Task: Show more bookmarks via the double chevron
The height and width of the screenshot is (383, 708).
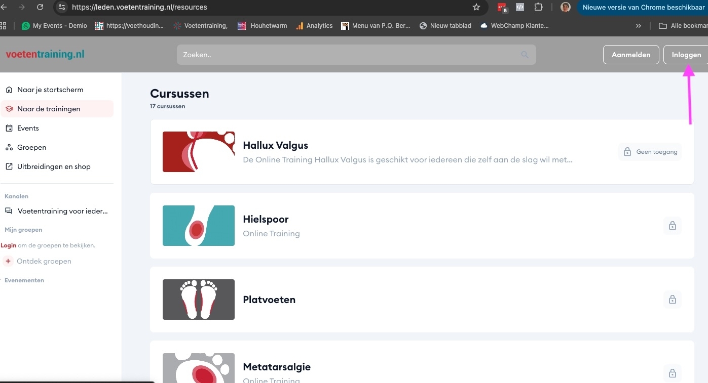Action: [x=638, y=26]
